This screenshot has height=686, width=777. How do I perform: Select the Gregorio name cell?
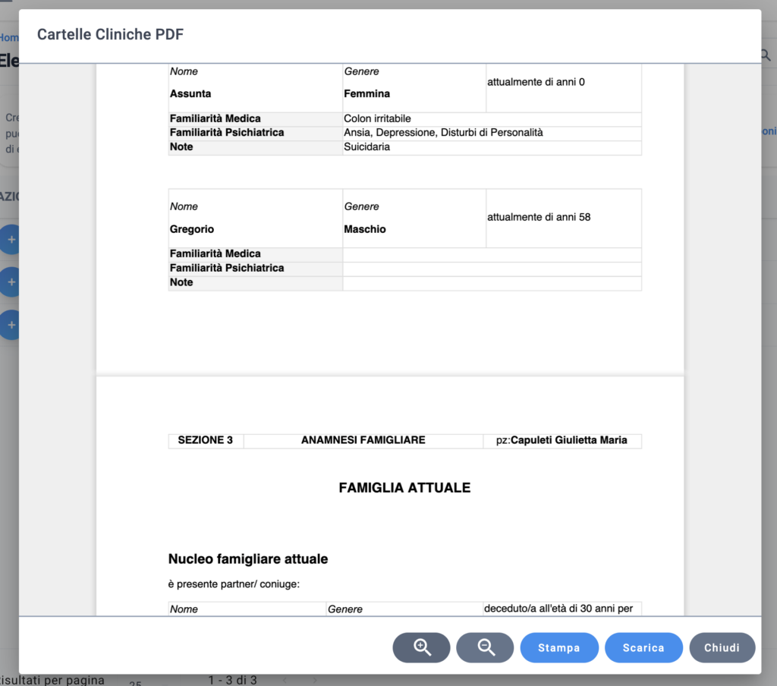[256, 219]
